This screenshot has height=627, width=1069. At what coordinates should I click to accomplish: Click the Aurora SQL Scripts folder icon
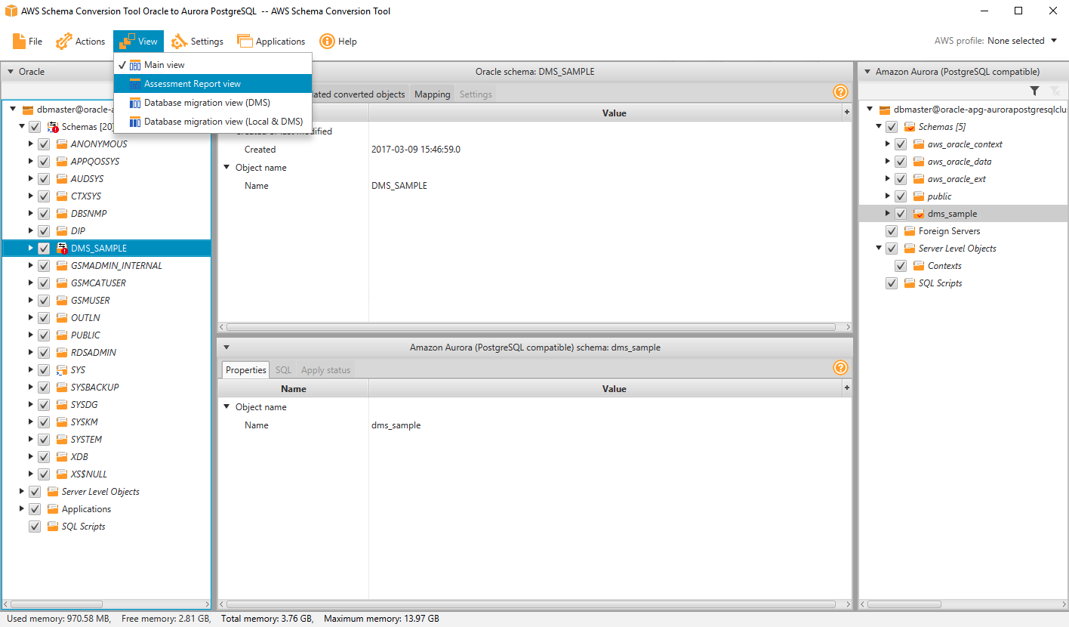click(x=910, y=283)
